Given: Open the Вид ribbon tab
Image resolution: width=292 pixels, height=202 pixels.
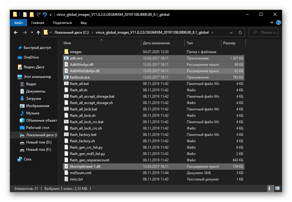Looking at the screenshot, I should [83, 23].
